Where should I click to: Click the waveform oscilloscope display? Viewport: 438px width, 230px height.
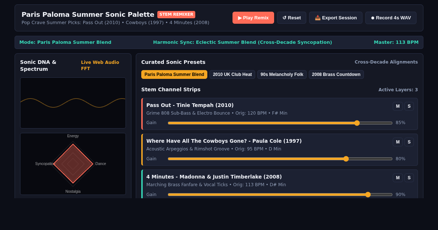pos(73,103)
